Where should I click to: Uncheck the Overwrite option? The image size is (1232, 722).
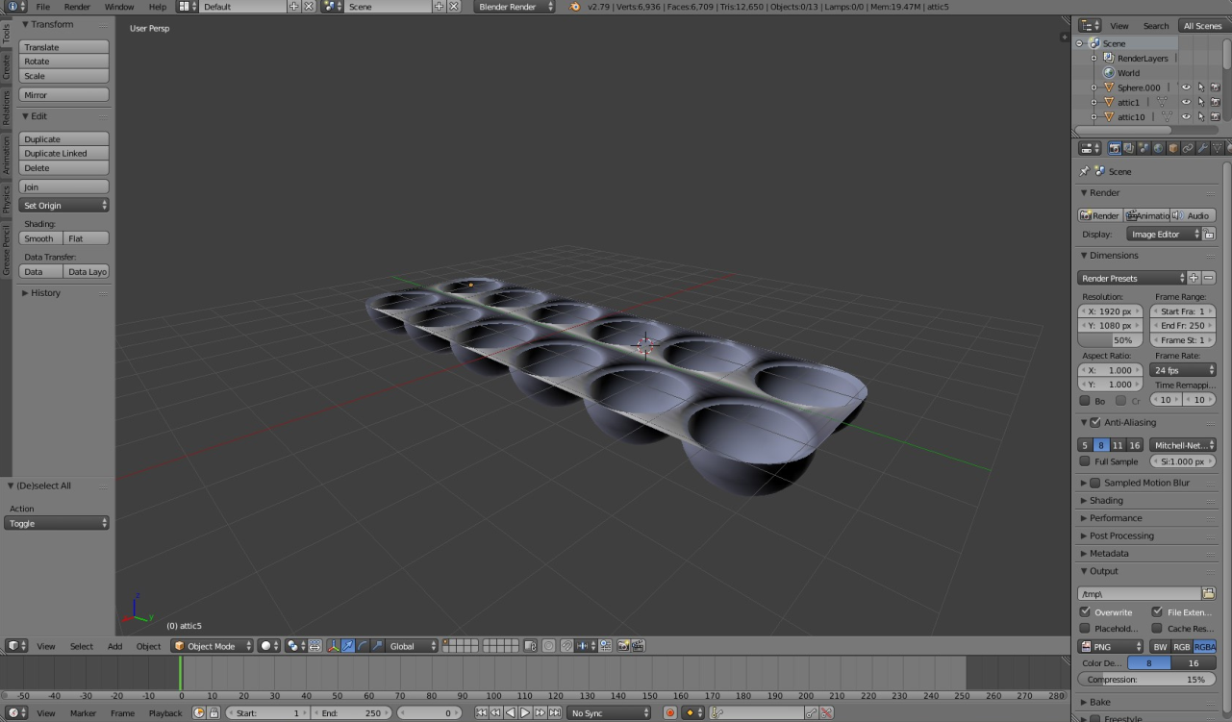[1085, 611]
